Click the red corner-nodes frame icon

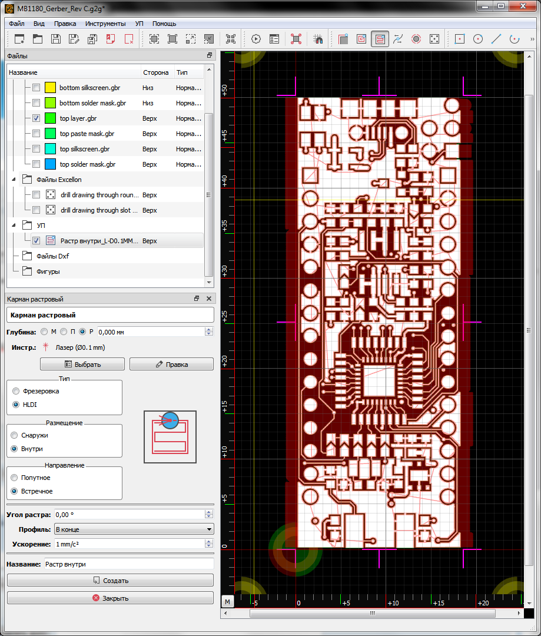(296, 39)
